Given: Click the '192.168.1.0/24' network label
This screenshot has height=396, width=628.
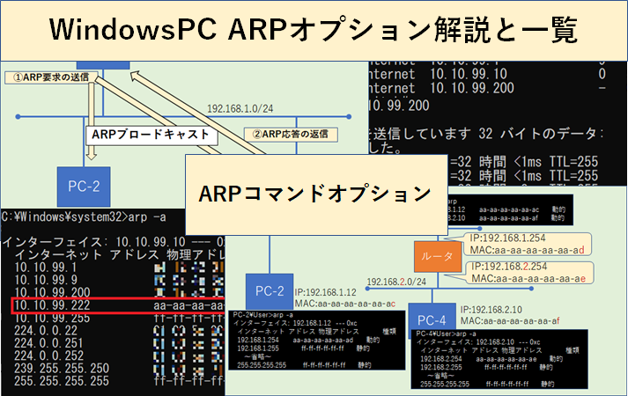Looking at the screenshot, I should coord(240,108).
